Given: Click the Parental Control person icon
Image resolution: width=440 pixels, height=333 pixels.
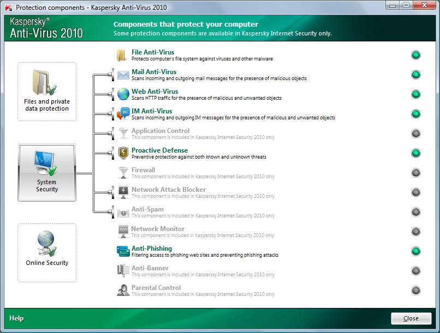Looking at the screenshot, I should [x=123, y=290].
